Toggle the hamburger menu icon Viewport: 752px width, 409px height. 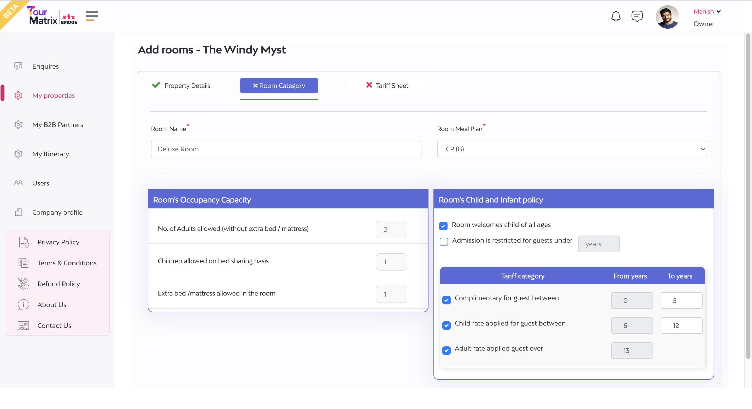click(92, 16)
